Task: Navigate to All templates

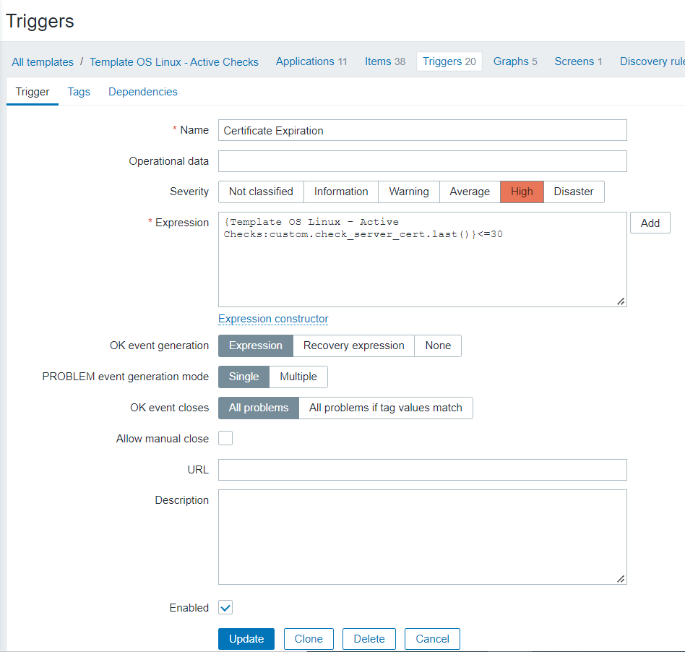Action: 42,61
